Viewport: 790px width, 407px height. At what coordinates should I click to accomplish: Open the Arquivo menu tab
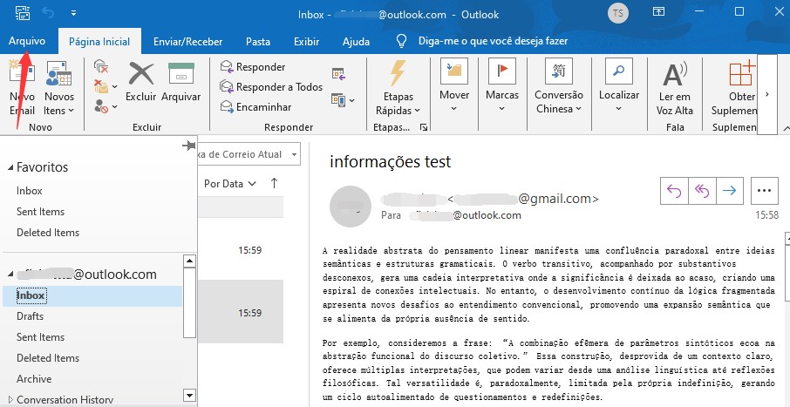coord(27,41)
